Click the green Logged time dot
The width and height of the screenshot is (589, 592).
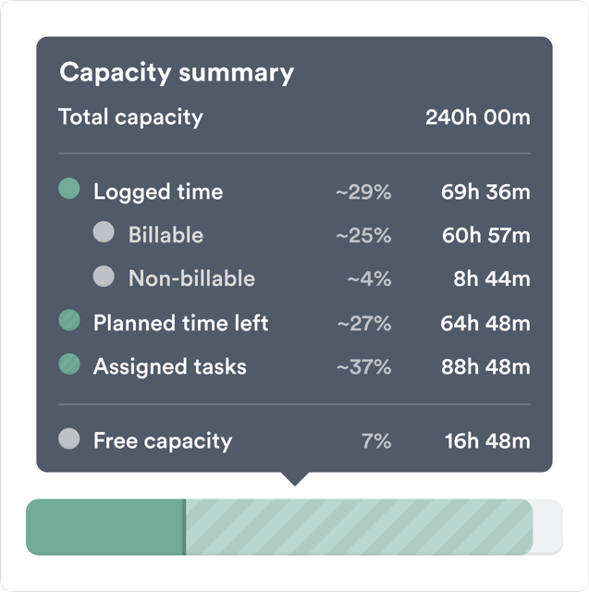(x=69, y=190)
